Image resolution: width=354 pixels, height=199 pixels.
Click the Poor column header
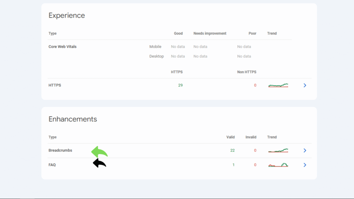[252, 34]
